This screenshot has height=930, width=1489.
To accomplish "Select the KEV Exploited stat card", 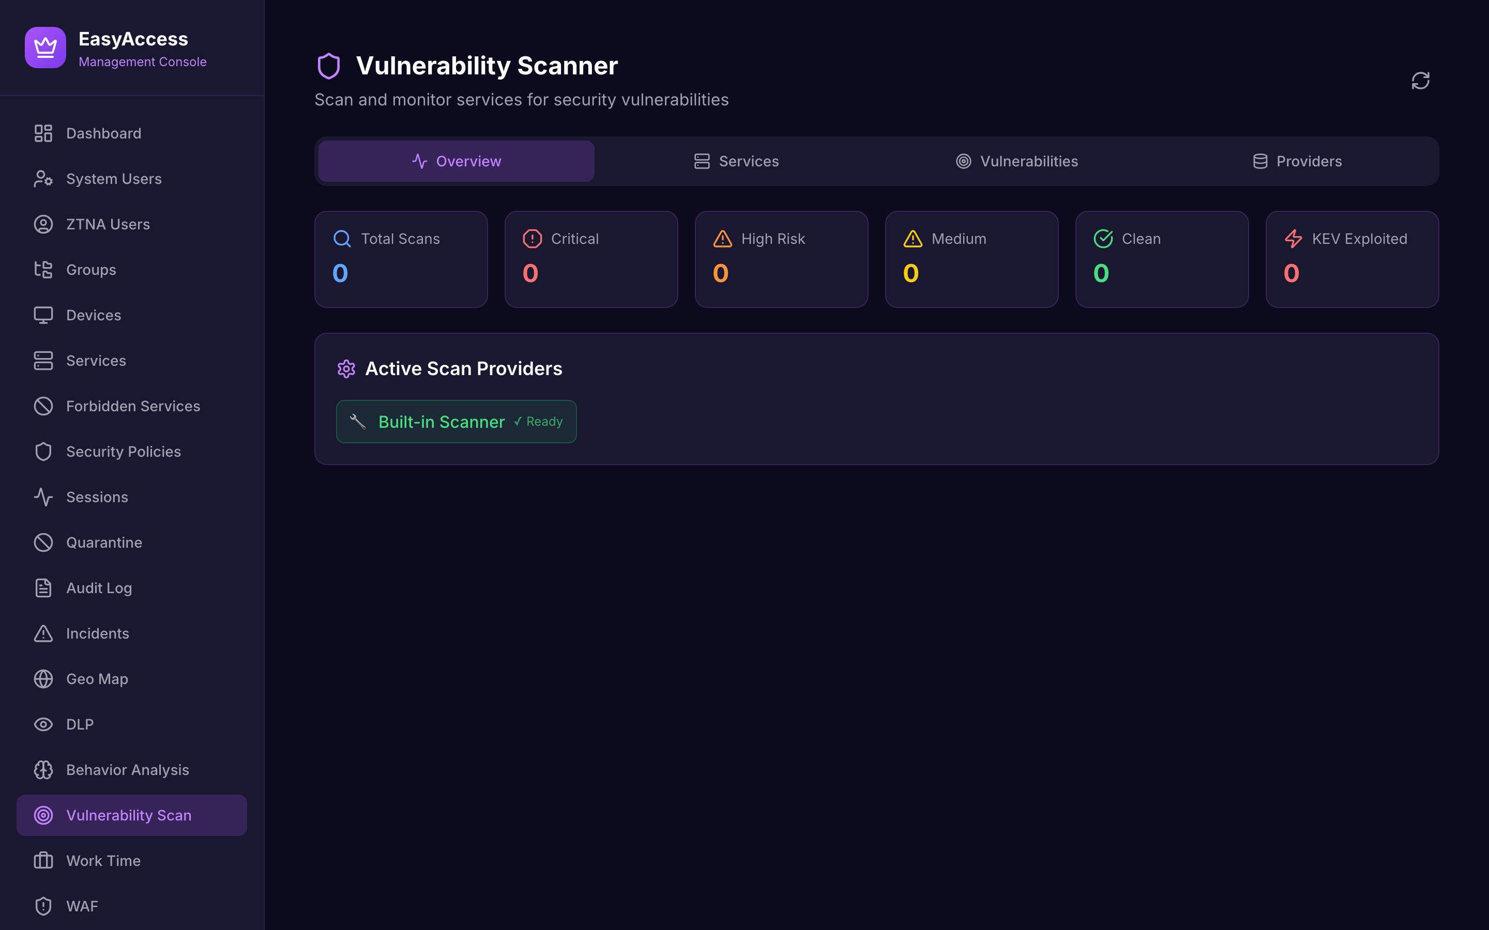I will tap(1352, 259).
